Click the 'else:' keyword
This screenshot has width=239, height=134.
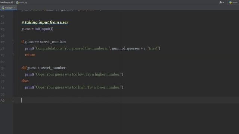[x=25, y=81]
